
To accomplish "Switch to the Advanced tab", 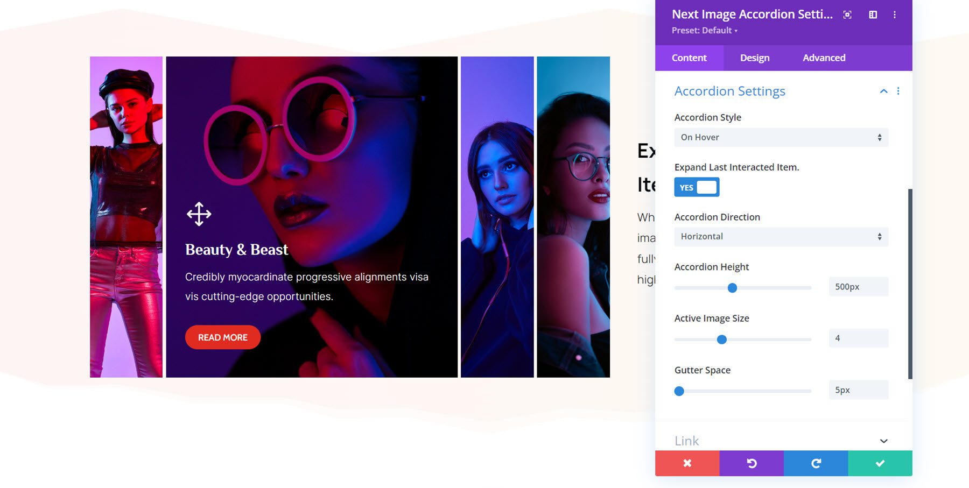I will 824,58.
